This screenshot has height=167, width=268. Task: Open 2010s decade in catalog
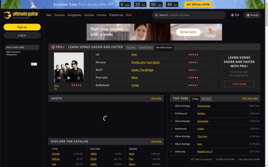93,159
